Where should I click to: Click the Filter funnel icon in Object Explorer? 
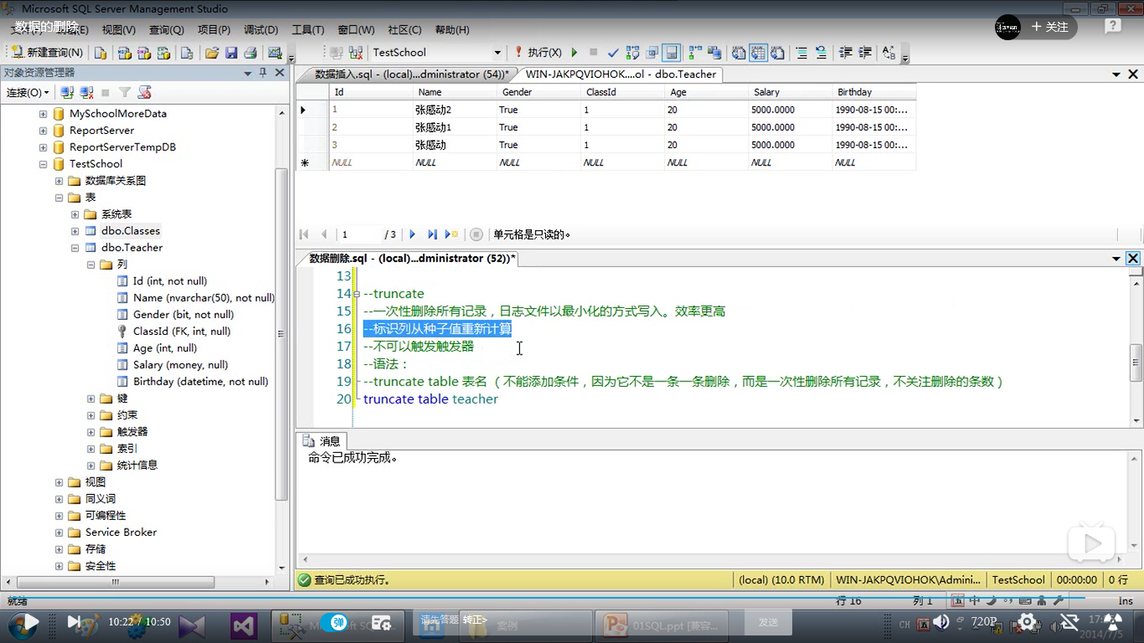click(x=125, y=92)
